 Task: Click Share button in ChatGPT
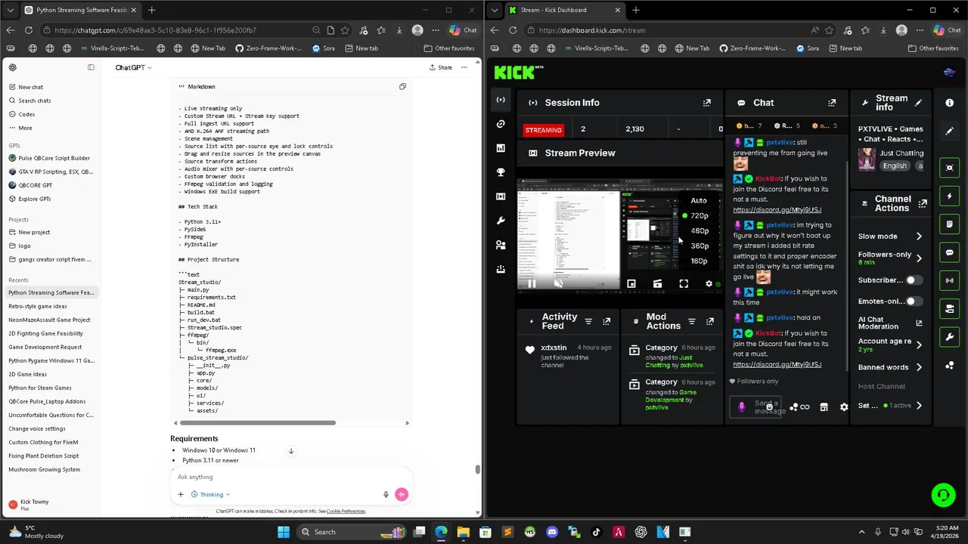441,67
